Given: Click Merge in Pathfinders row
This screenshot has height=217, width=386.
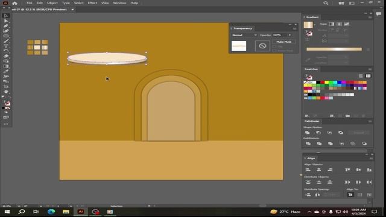Looking at the screenshot, I should click(331, 143).
